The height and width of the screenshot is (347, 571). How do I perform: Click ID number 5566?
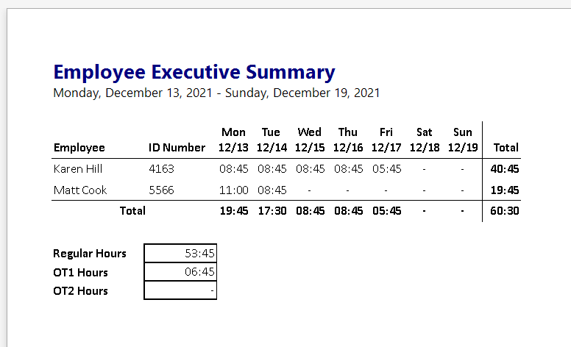point(161,190)
